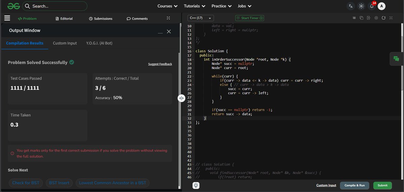
Task: Open Lowest Common Ancestor in a BST
Action: point(112,183)
